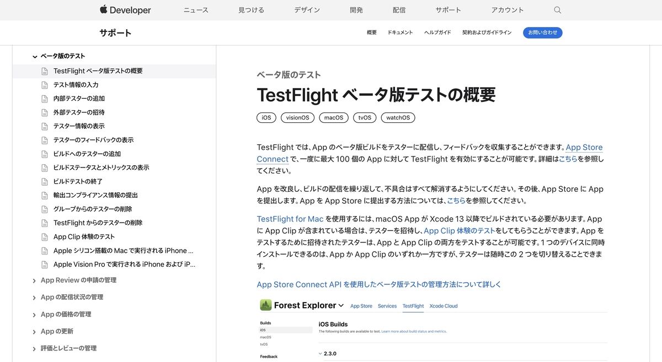Click document icon beside 輸出コンプライアンス情報の提出
This screenshot has width=662, height=362.
click(x=45, y=195)
